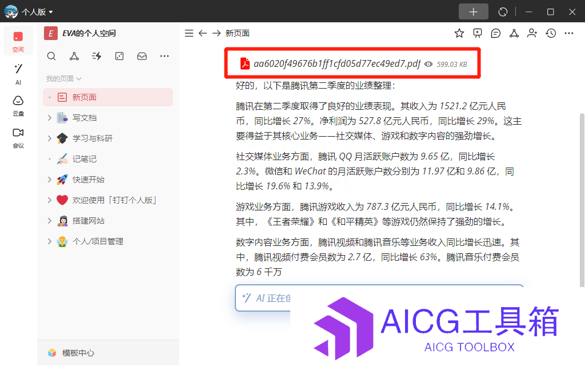The width and height of the screenshot is (585, 366).
Task: Open the 空间 section in left rail
Action: tap(18, 41)
